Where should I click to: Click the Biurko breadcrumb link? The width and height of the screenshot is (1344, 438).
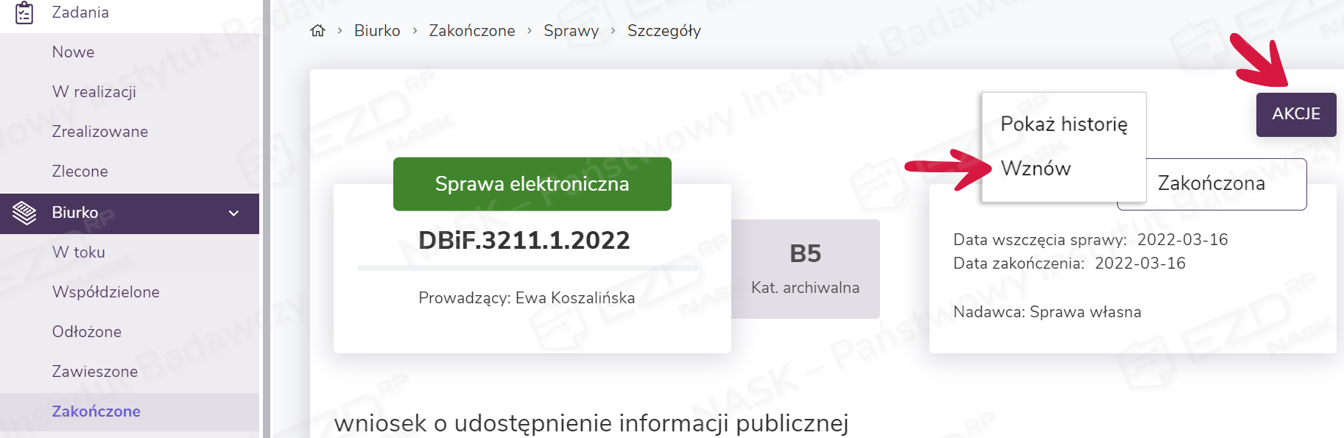[x=377, y=31]
